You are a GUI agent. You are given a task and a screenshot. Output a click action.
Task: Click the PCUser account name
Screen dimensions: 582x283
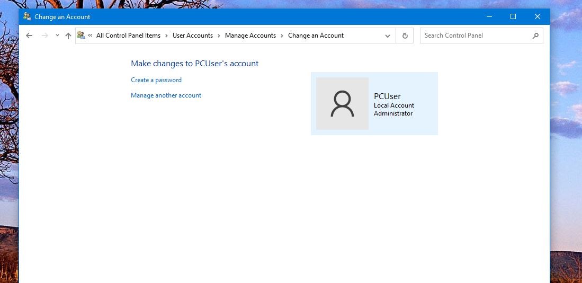click(x=388, y=96)
